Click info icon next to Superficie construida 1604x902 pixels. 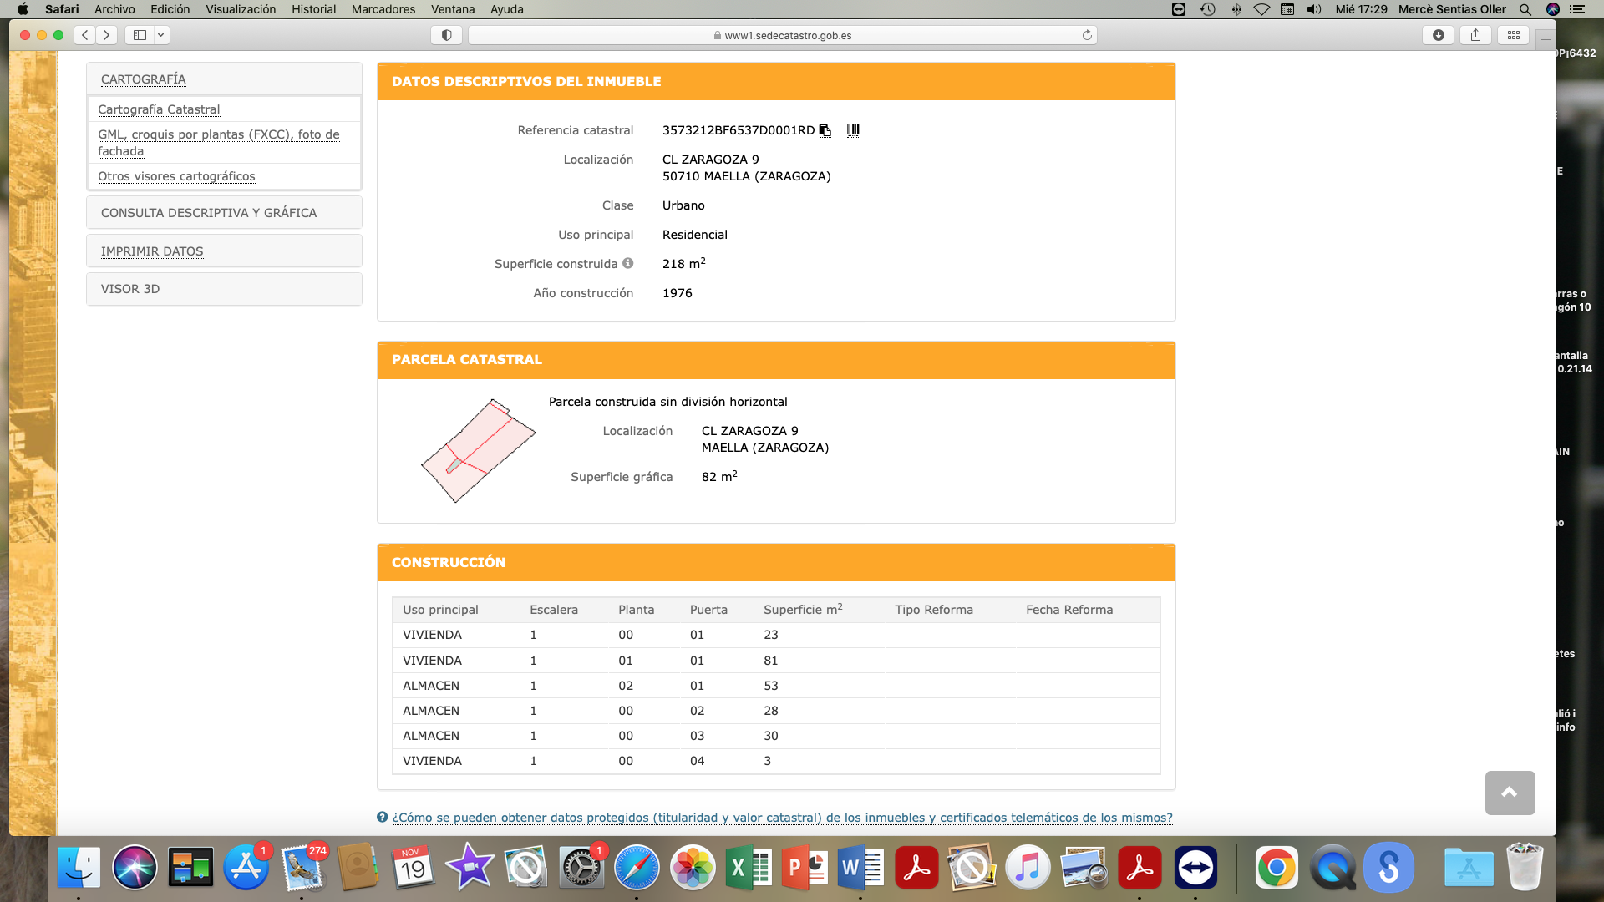click(627, 264)
